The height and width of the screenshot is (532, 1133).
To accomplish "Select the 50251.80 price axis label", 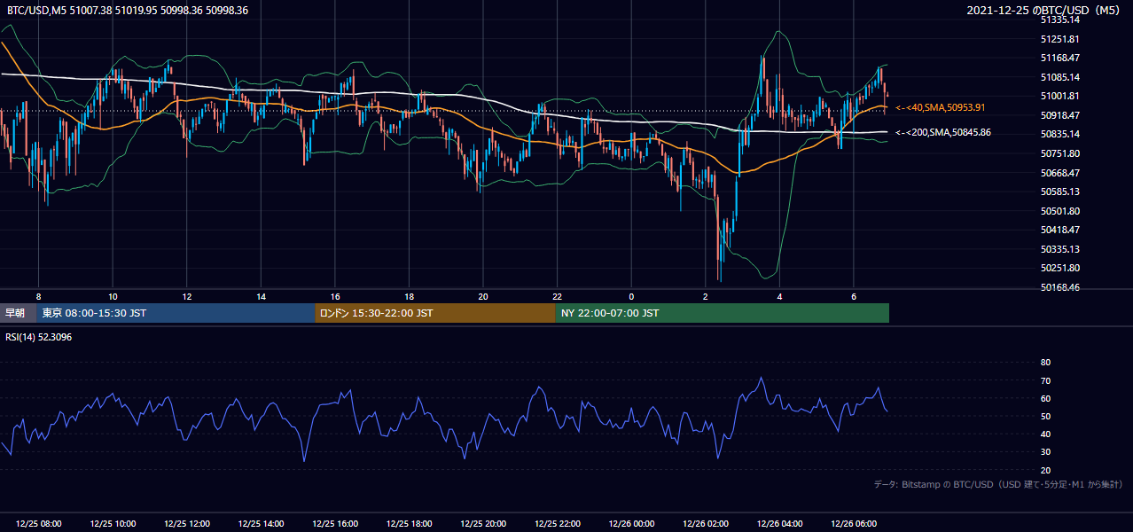I will pyautogui.click(x=1059, y=268).
